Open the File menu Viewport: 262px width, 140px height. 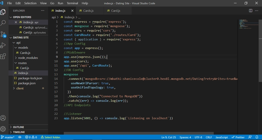coord(9,3)
